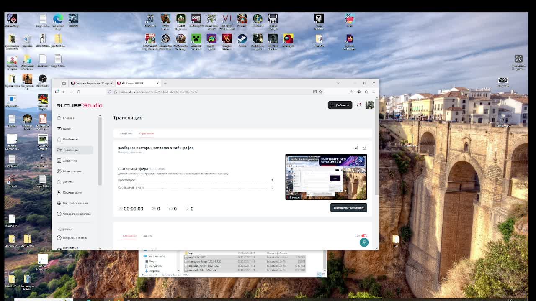The width and height of the screenshot is (536, 301).
Task: Click the stream preview thumbnail
Action: pos(326,177)
